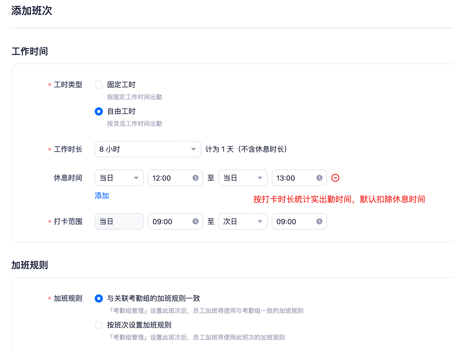The height and width of the screenshot is (351, 453).
Task: Click 添加 link to add break time
Action: [102, 196]
